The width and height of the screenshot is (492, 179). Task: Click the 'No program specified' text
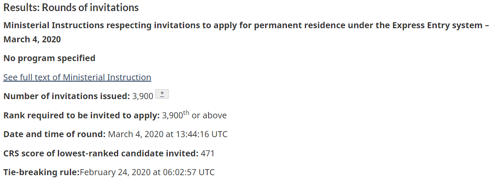[49, 58]
